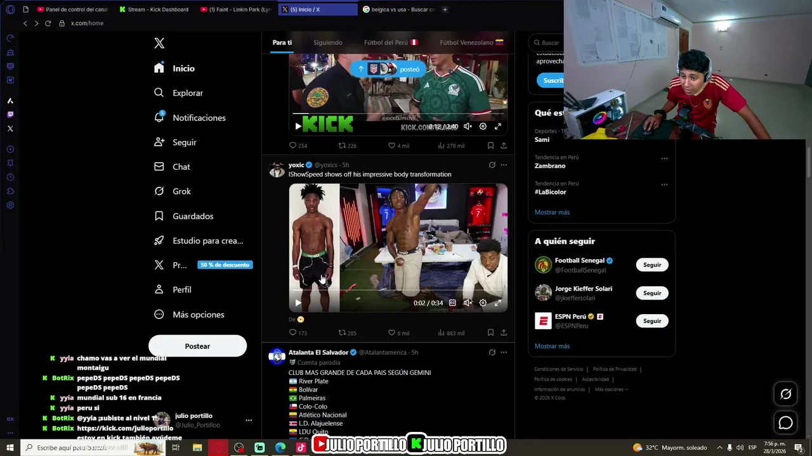The width and height of the screenshot is (812, 456).
Task: Open options for Zambrano trend
Action: coord(664,158)
